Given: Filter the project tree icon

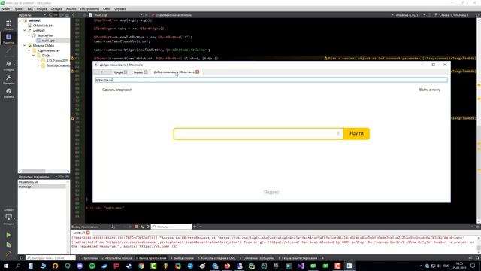Looking at the screenshot, I should pos(50,15).
